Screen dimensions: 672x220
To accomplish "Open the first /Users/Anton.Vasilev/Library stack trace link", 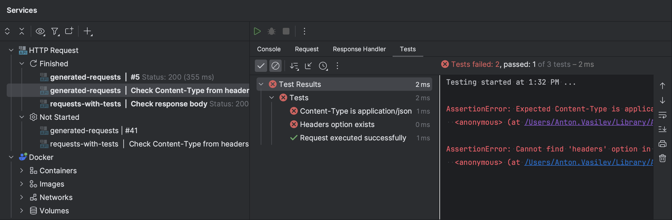I will [588, 122].
